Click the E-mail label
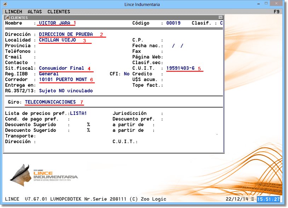Screen dimensions: 288x208 13,57
